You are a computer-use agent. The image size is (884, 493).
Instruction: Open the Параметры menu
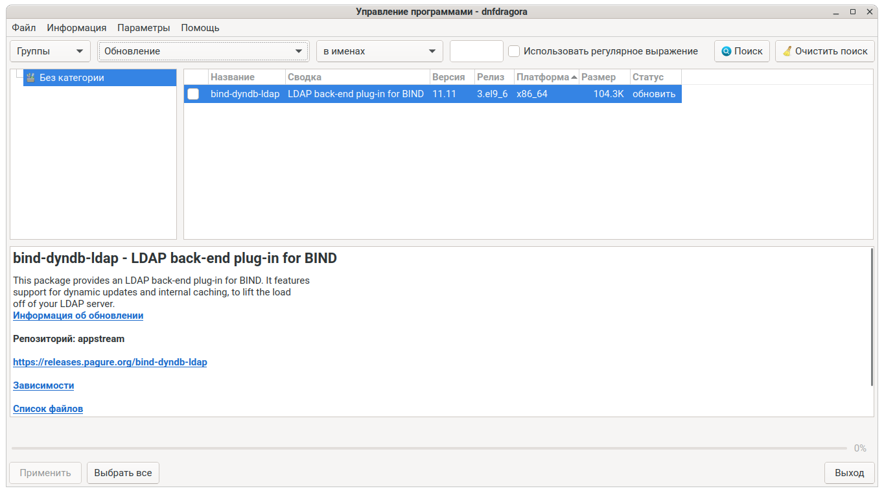pyautogui.click(x=143, y=28)
